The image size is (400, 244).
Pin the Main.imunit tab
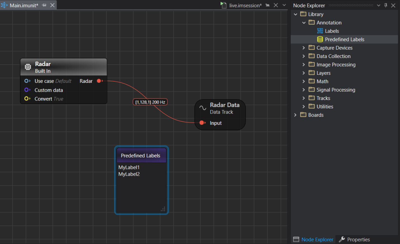[44, 5]
